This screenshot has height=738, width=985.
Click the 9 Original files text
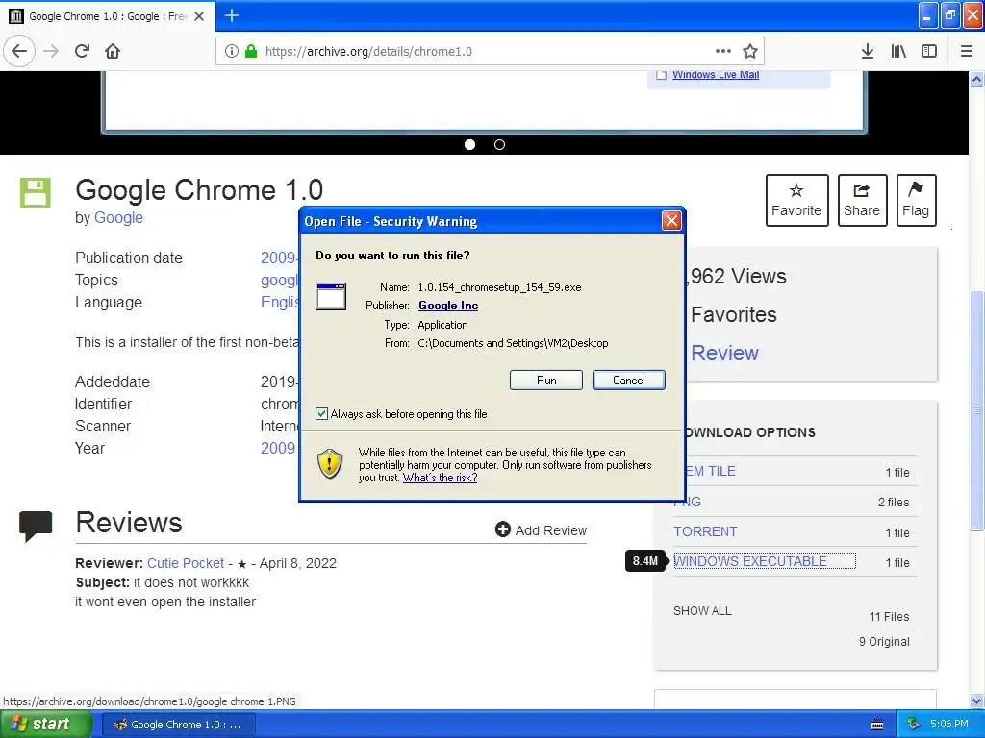click(884, 642)
